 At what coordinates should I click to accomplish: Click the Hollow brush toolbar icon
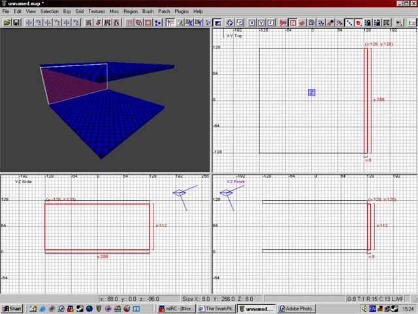pyautogui.click(x=148, y=22)
